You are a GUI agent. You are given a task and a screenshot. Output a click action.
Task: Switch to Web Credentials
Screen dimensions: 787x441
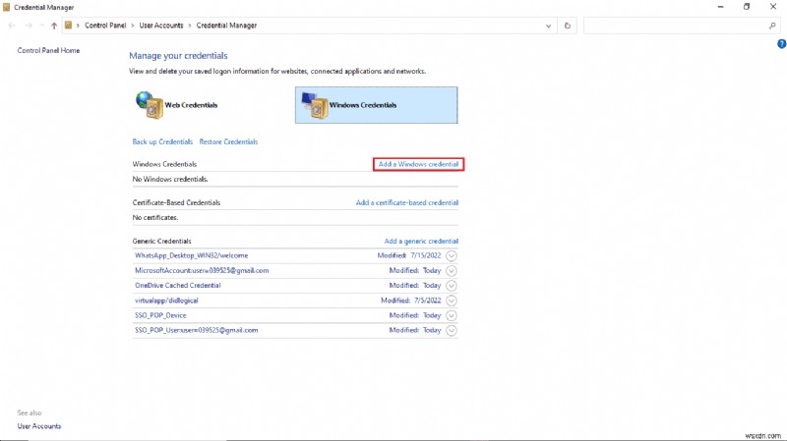coord(191,105)
